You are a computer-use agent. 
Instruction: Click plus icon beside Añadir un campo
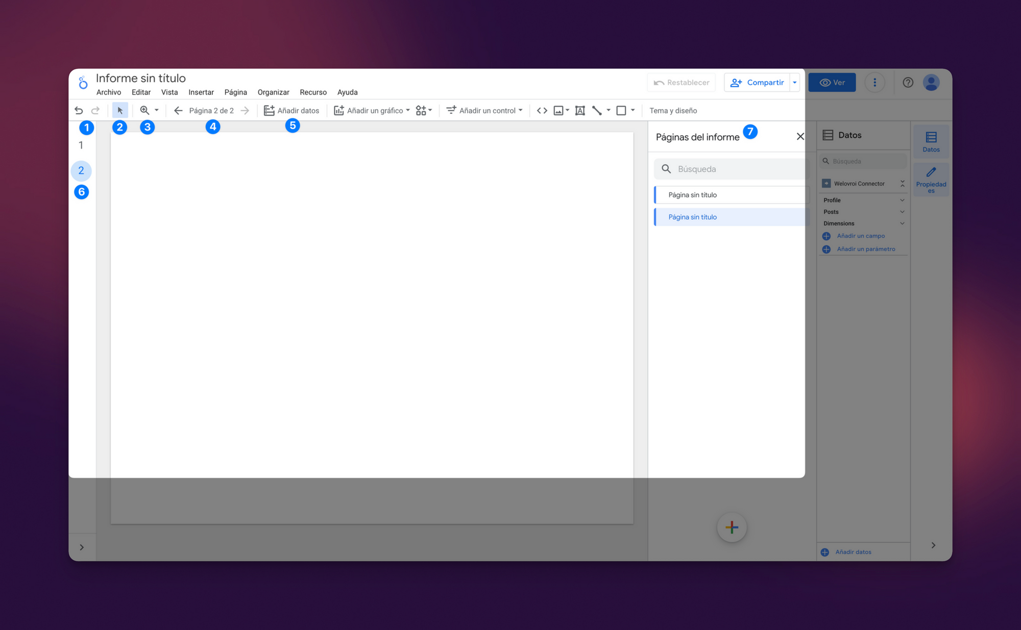click(x=826, y=236)
